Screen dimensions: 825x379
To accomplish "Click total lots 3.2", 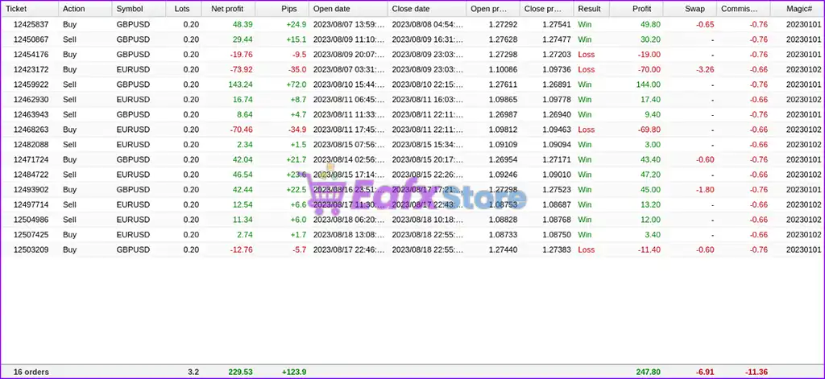I will [193, 372].
